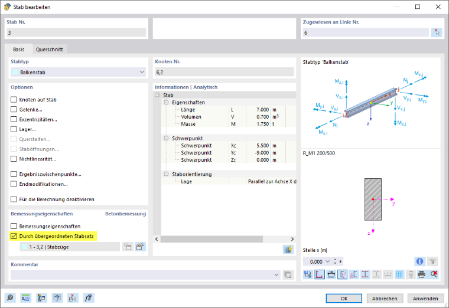
Task: Click the 1 2 3 numbering icon
Action: click(x=388, y=274)
